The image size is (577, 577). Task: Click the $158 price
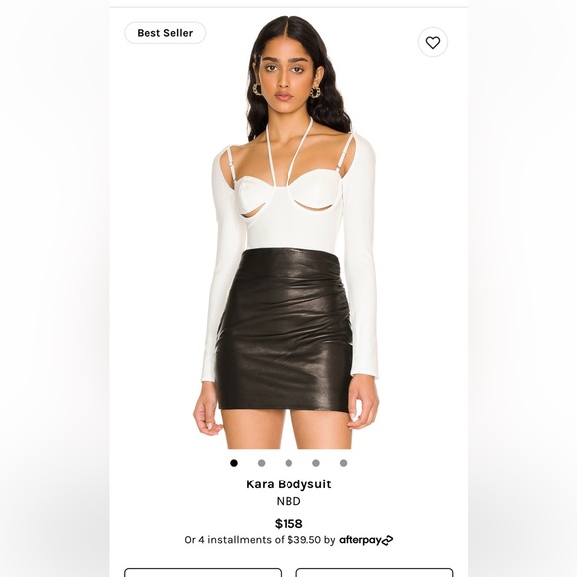click(288, 523)
